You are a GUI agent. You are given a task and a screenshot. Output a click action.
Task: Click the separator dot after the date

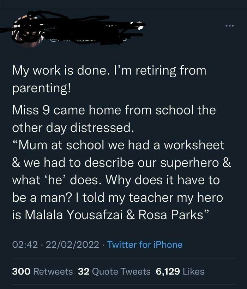pyautogui.click(x=103, y=243)
